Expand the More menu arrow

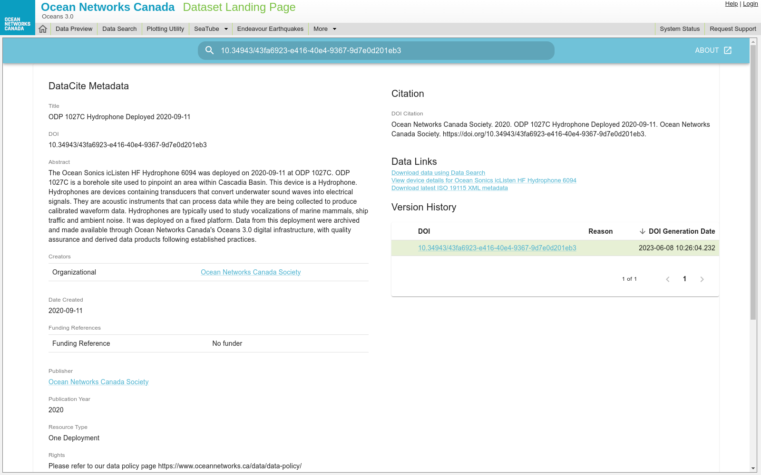(x=334, y=29)
